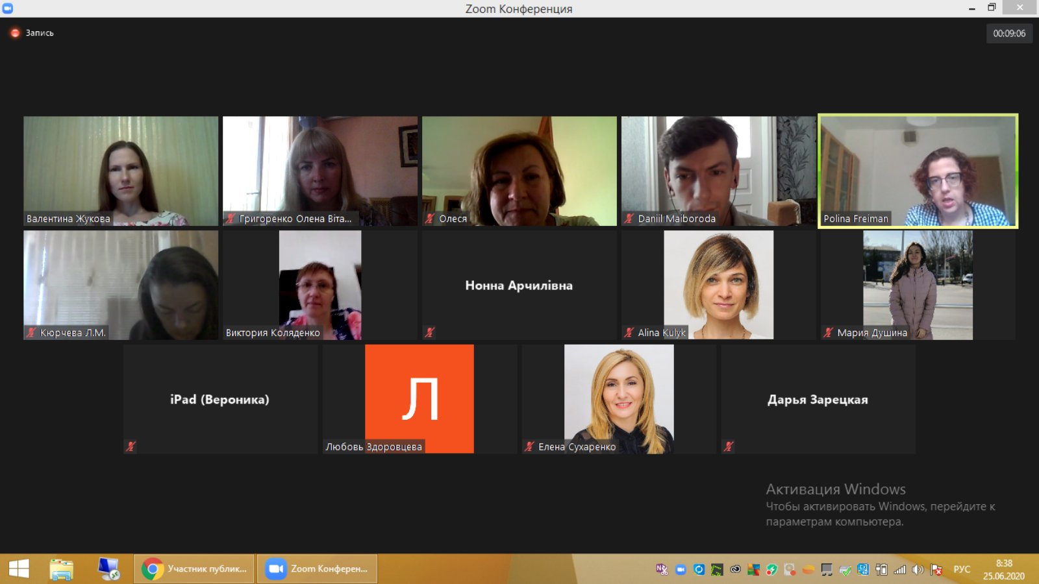This screenshot has width=1039, height=584.
Task: Open the Windows Start menu
Action: (x=19, y=569)
